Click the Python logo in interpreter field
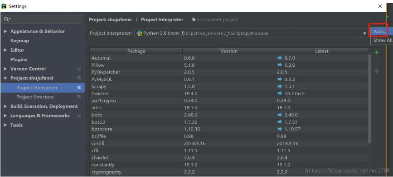The height and width of the screenshot is (177, 393). pos(140,33)
